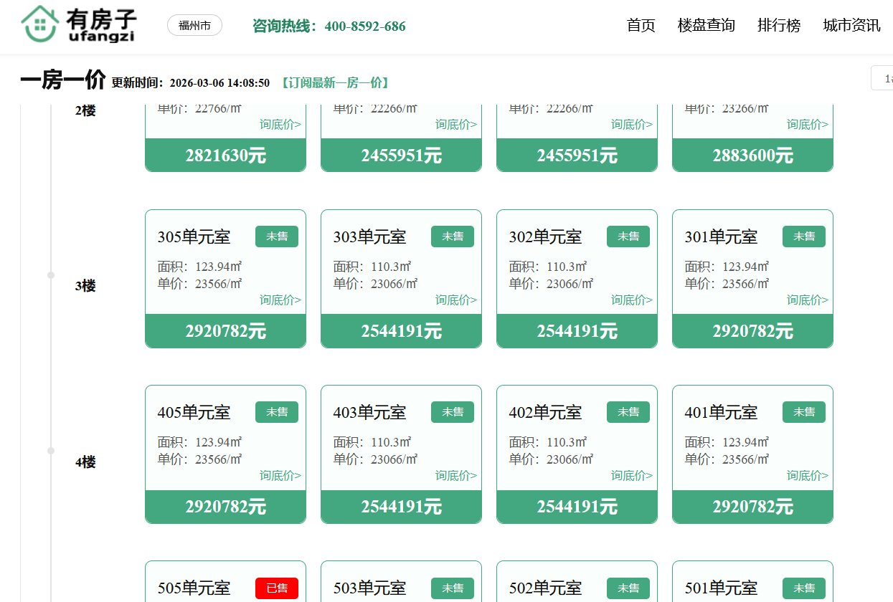Viewport: 893px width, 602px height.
Task: Click the red 已售 badge on unit 505
Action: (x=276, y=588)
